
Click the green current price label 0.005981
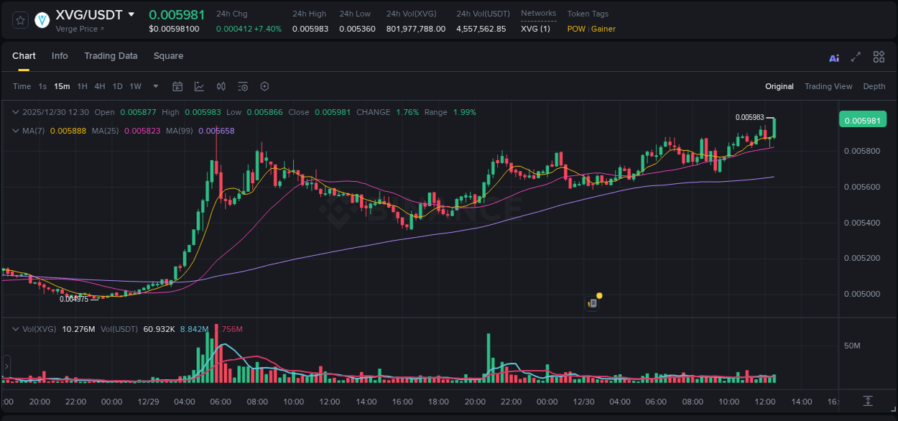[862, 119]
